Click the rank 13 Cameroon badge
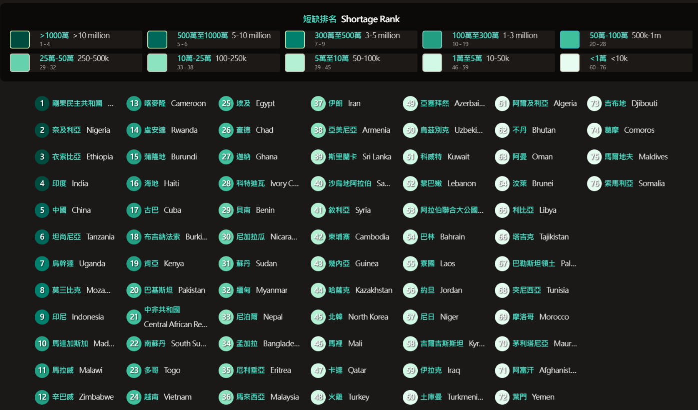 [x=134, y=104]
